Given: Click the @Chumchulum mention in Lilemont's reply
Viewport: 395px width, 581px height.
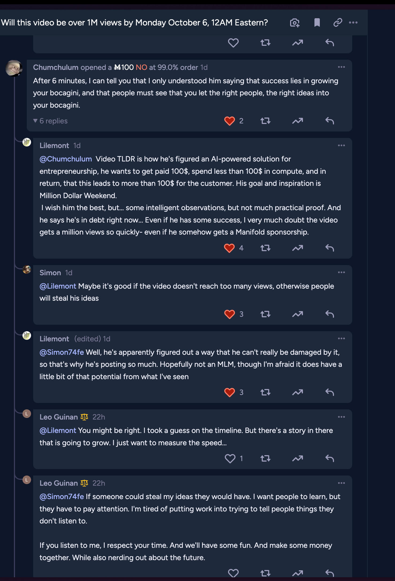Looking at the screenshot, I should (66, 159).
